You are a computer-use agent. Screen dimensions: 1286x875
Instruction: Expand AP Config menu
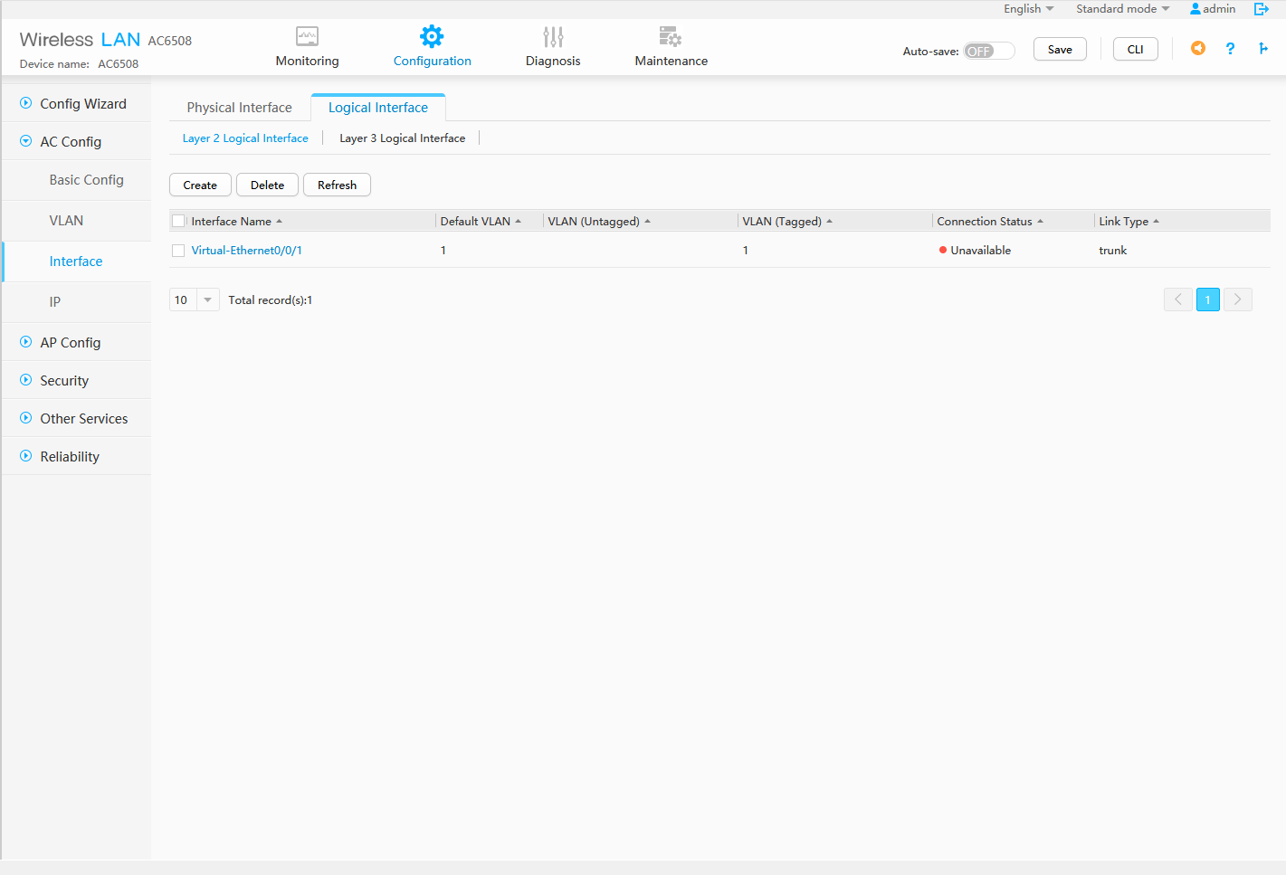coord(75,342)
